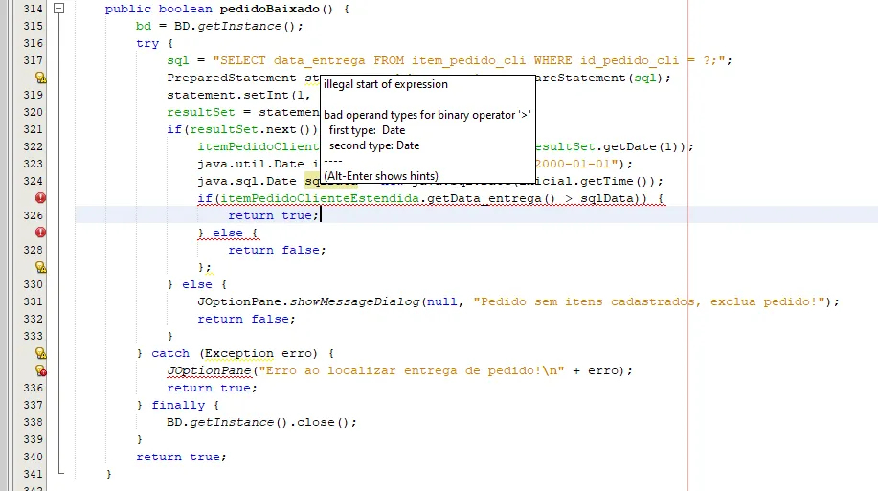This screenshot has width=878, height=491.
Task: Click the 'catch' keyword on line 334
Action: pyautogui.click(x=170, y=354)
